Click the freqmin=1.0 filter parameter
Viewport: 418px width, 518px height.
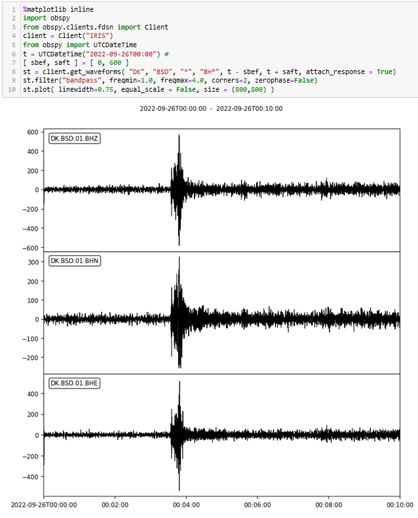pyautogui.click(x=131, y=80)
